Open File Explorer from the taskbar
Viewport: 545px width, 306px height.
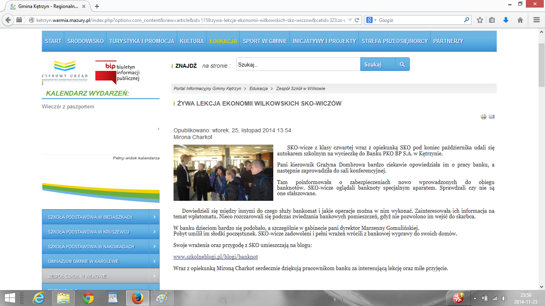(x=63, y=298)
